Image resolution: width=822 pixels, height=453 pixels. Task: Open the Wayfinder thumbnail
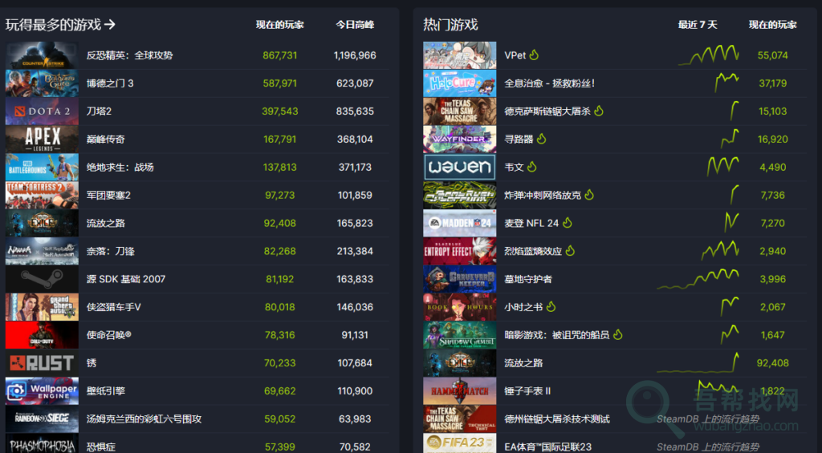point(460,140)
